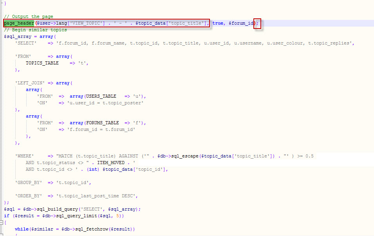Screen dimensions: 374x236
Task: Collapse the code block below the if statement
Action: click(2, 222)
